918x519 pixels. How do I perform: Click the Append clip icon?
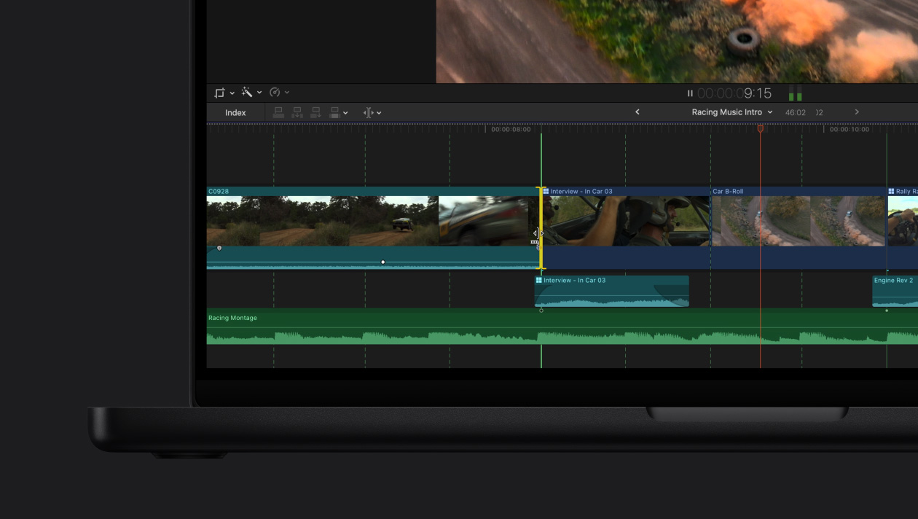click(x=315, y=112)
